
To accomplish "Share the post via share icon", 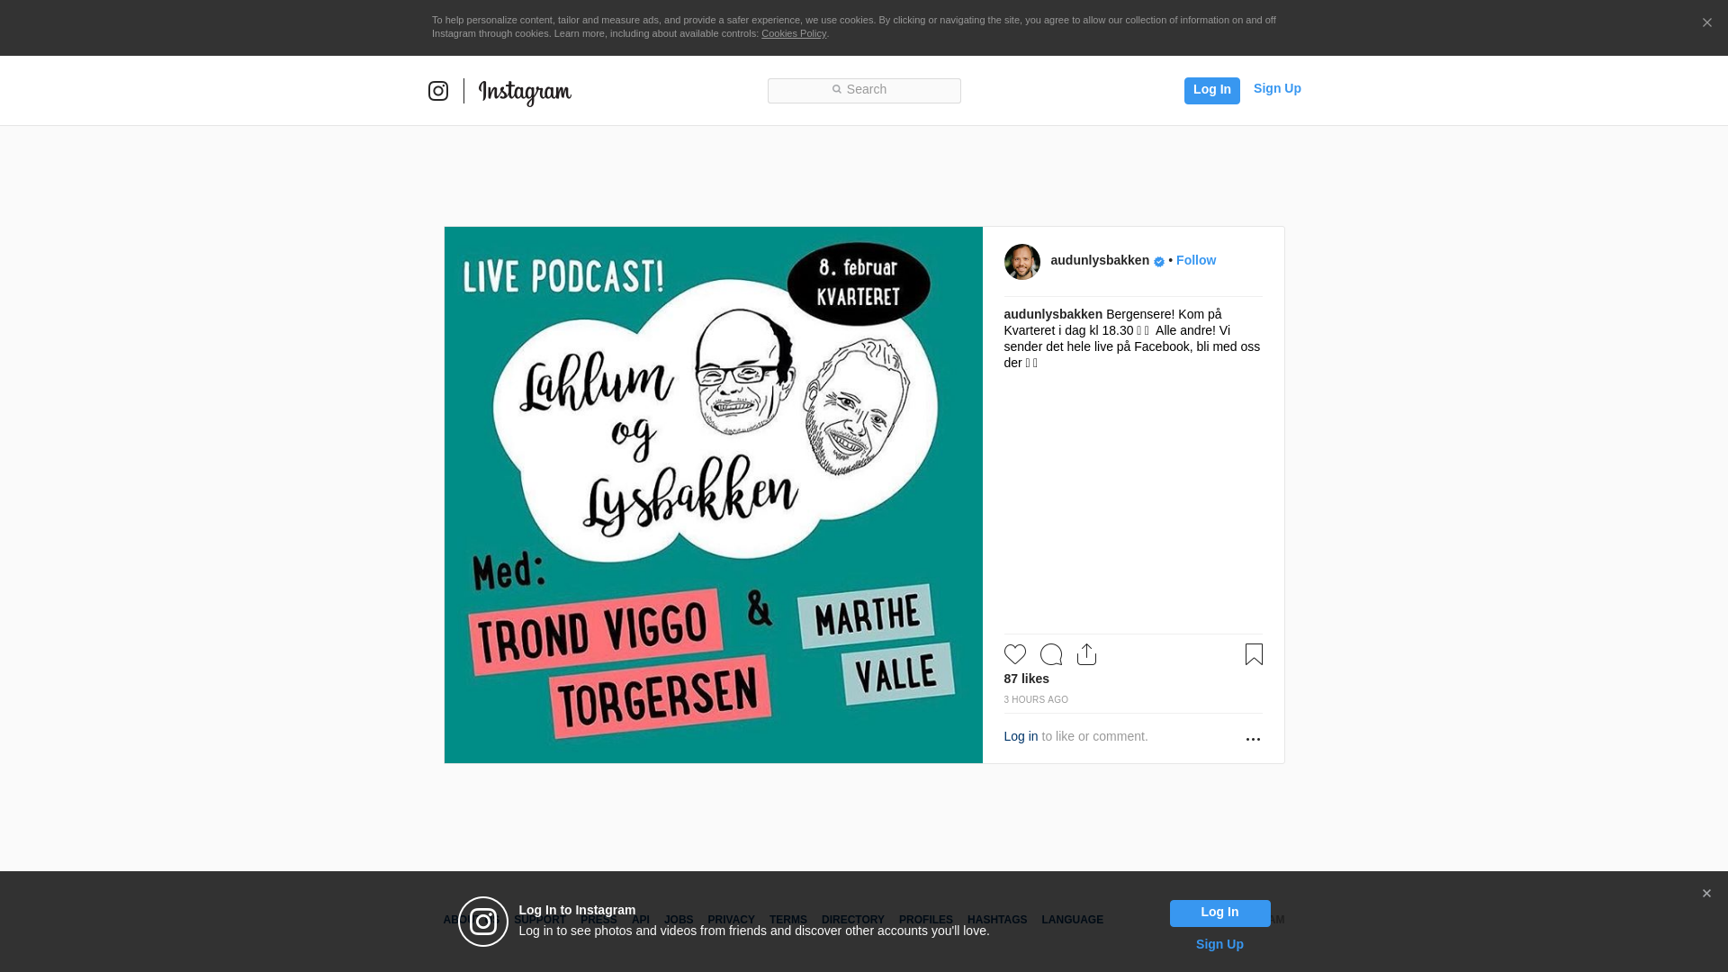I will [x=1086, y=654].
